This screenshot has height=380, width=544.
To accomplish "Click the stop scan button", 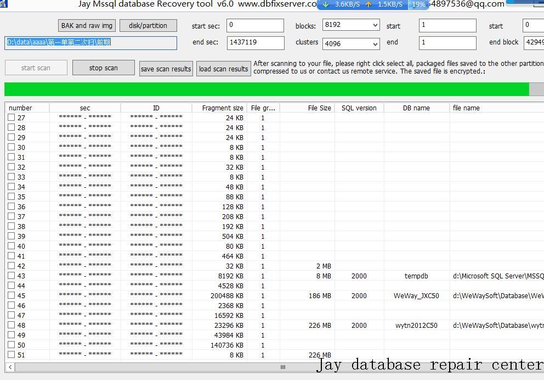I will coord(104,68).
